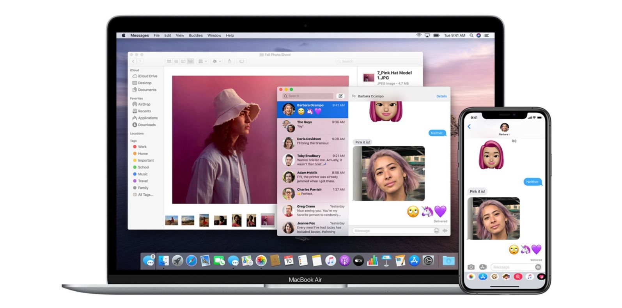Image resolution: width=622 pixels, height=308 pixels.
Task: Open Photos app from the Dock
Action: coord(261,260)
